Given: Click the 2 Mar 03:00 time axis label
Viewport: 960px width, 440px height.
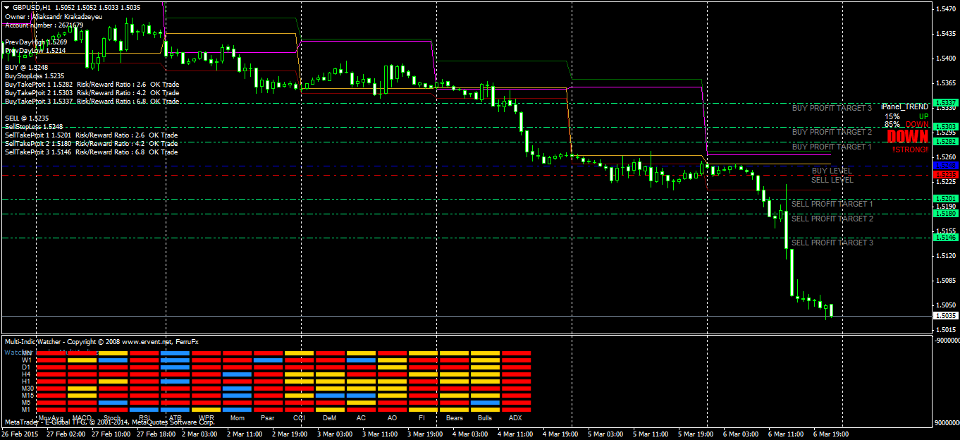Looking at the screenshot, I should 198,434.
